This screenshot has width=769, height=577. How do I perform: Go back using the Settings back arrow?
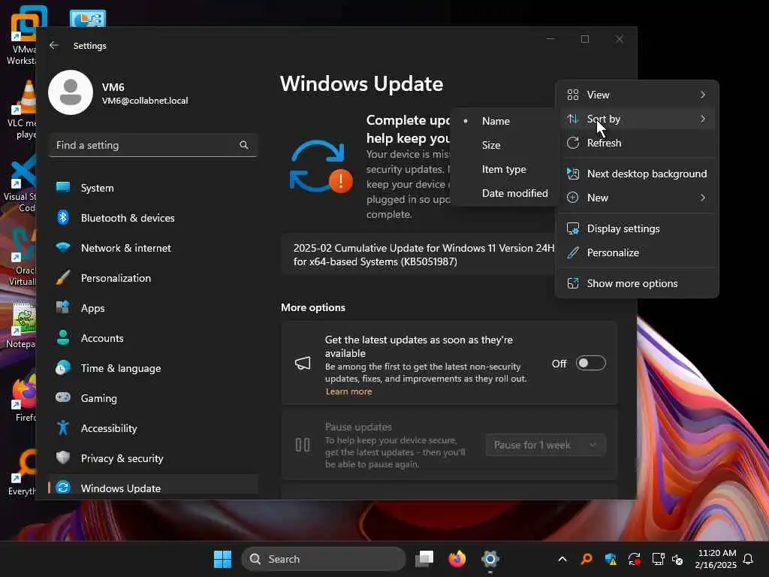pos(54,45)
